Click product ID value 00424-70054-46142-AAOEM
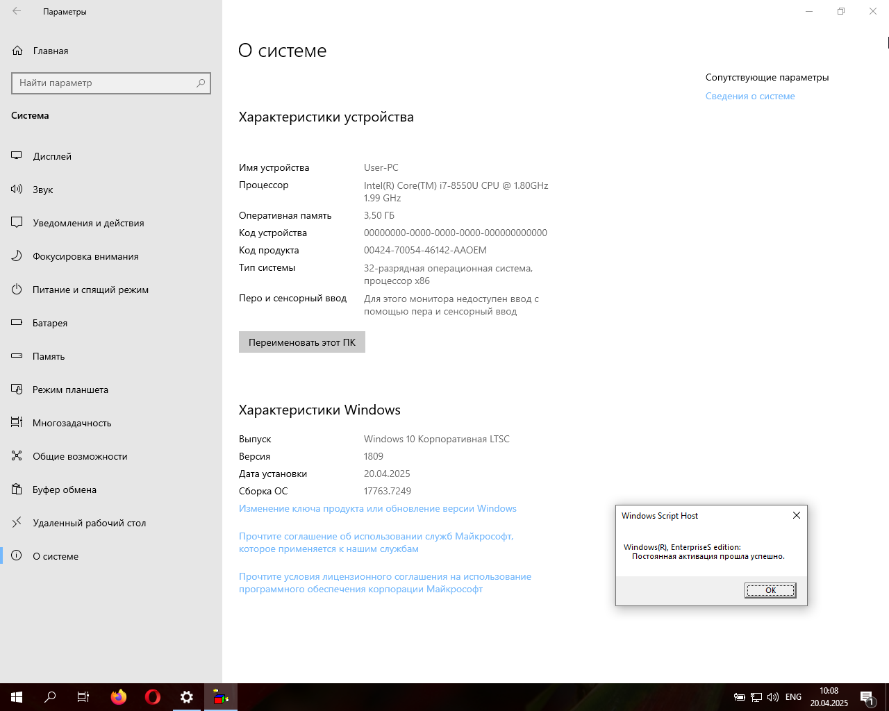The height and width of the screenshot is (711, 889). (425, 251)
